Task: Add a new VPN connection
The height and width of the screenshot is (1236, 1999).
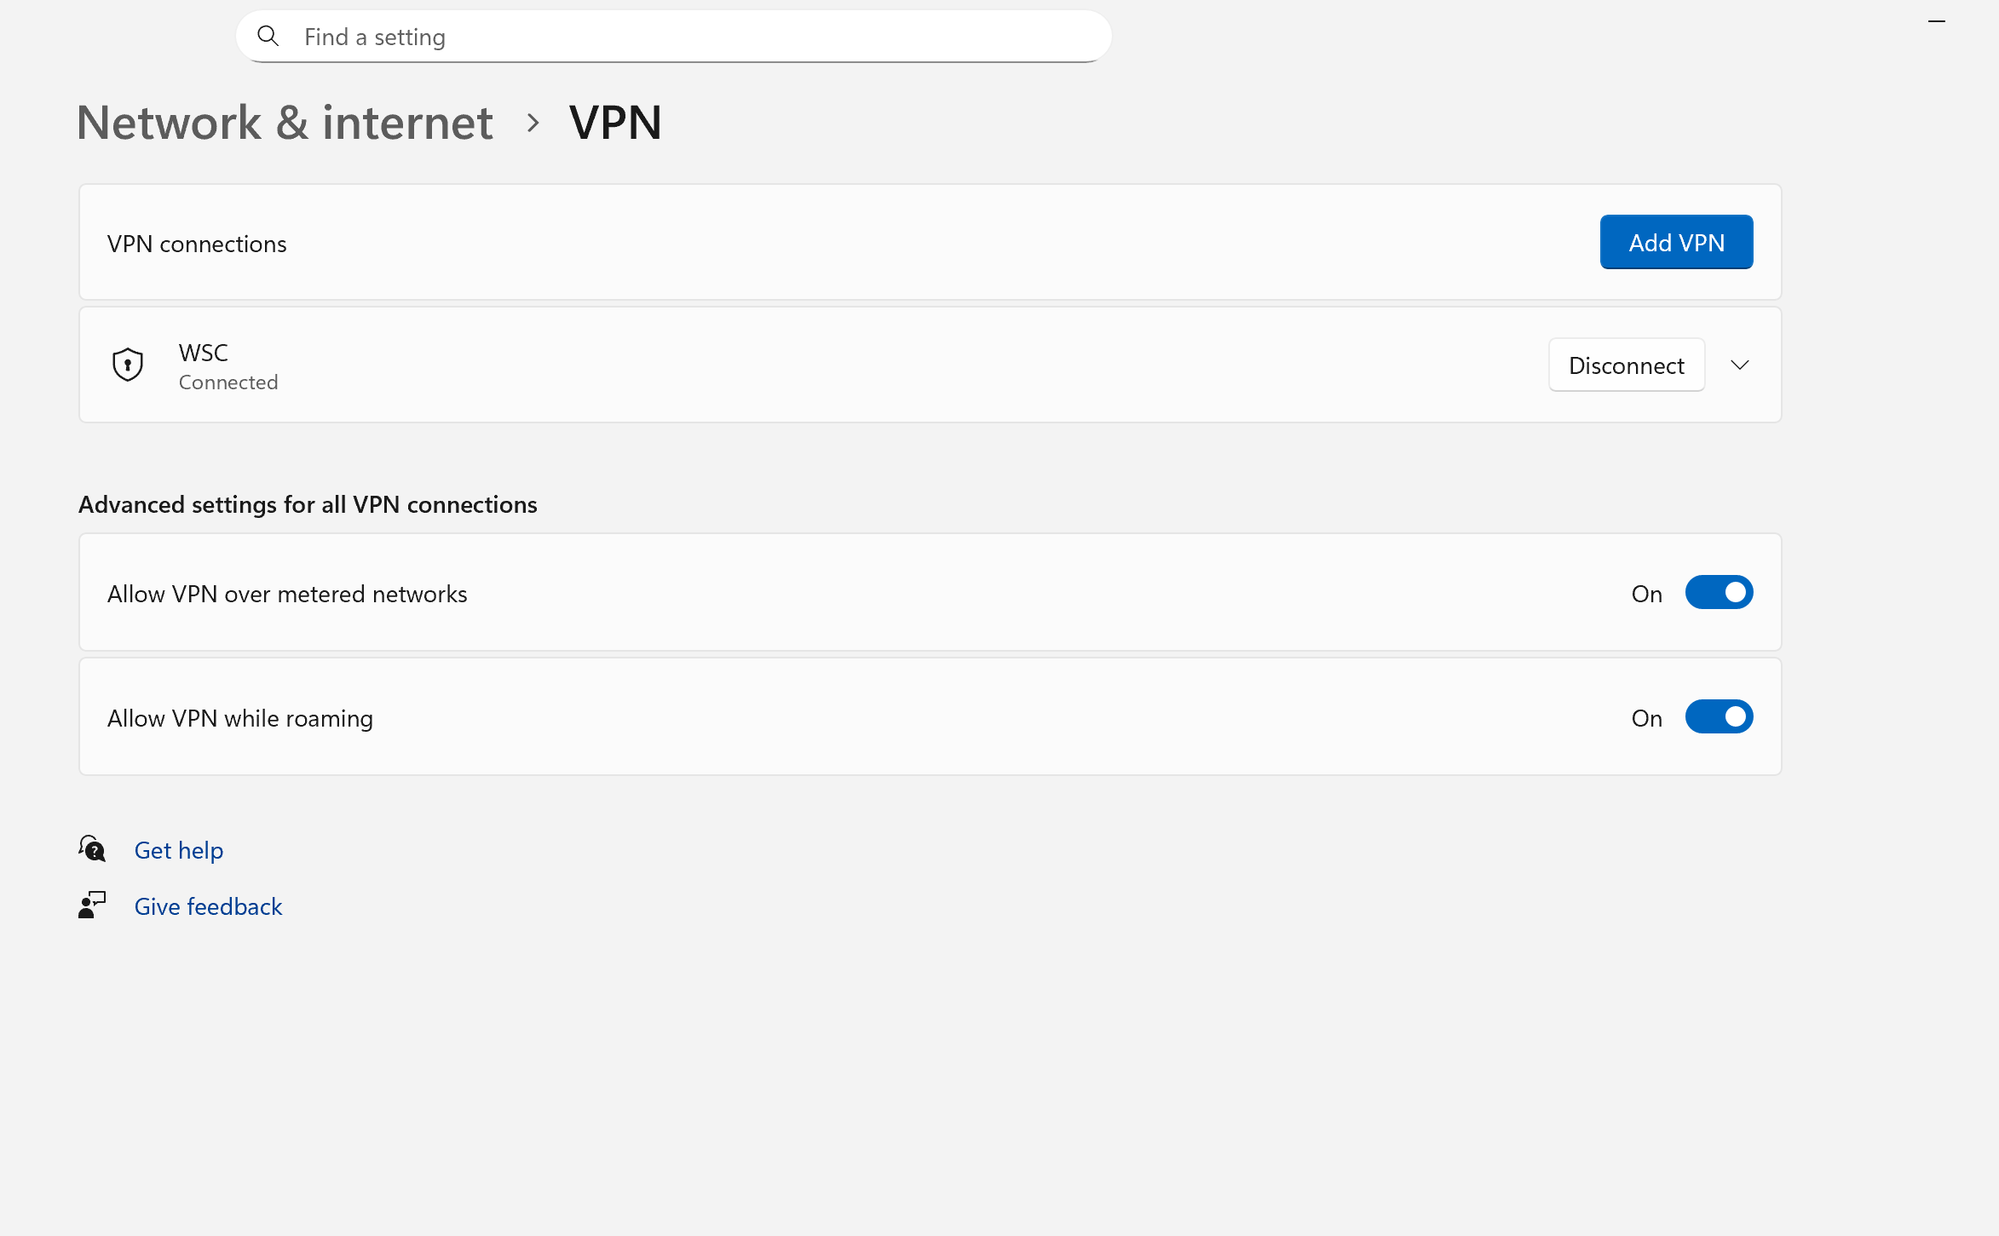Action: [x=1676, y=242]
